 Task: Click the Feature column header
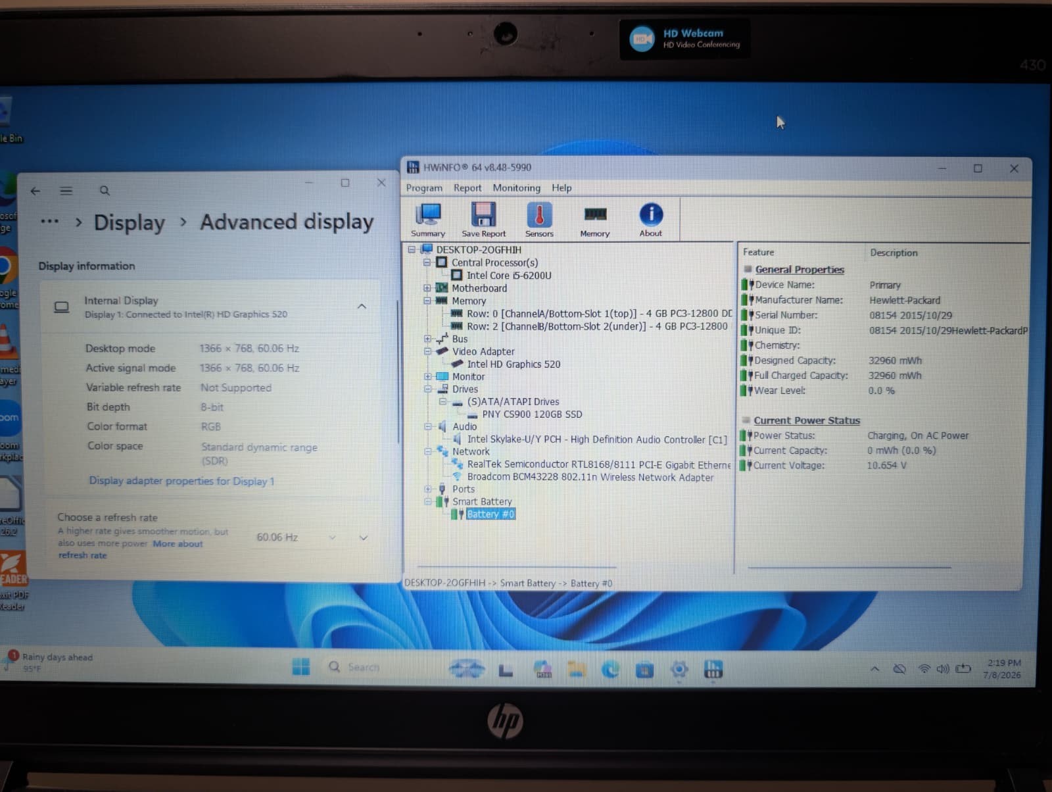[x=759, y=252]
